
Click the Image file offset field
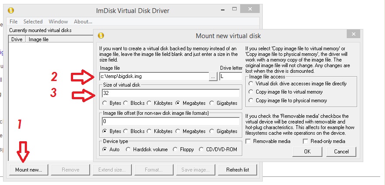171,121
